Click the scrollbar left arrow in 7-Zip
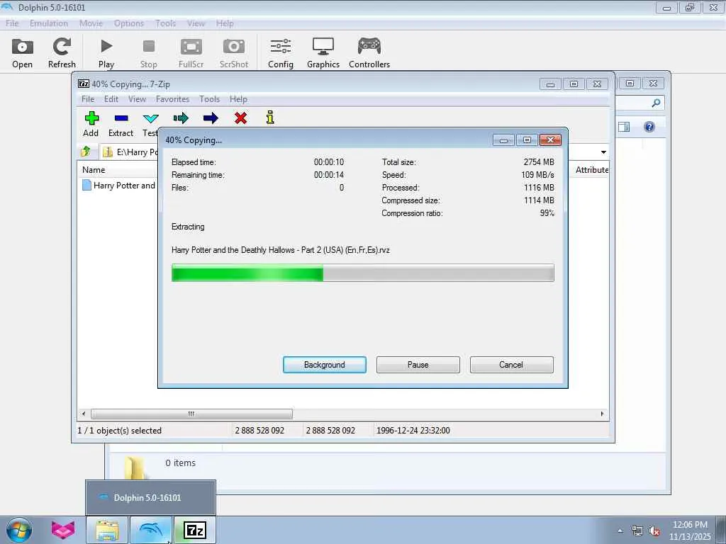 [84, 414]
